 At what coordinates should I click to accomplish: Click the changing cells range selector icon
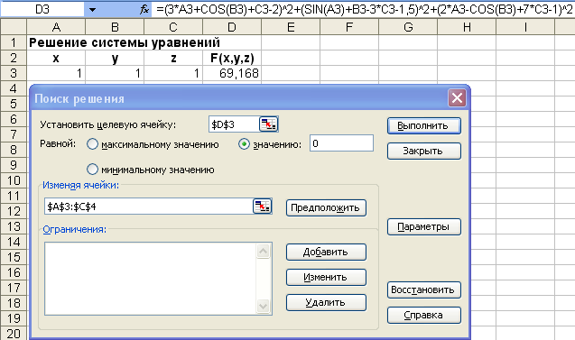pyautogui.click(x=262, y=207)
